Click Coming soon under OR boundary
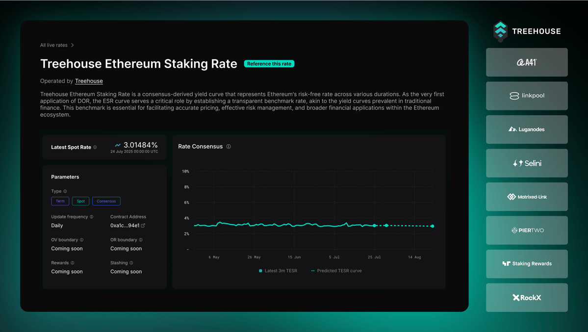Viewport: 588px width, 332px height. pos(126,248)
